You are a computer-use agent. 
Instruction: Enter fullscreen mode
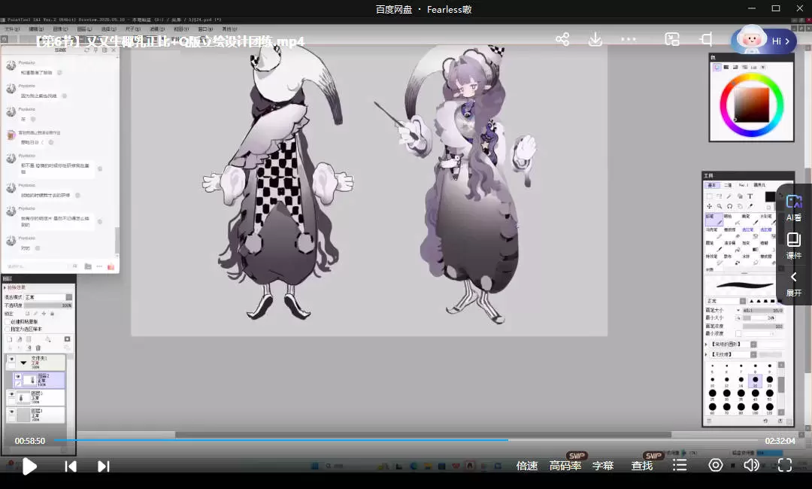click(x=784, y=466)
